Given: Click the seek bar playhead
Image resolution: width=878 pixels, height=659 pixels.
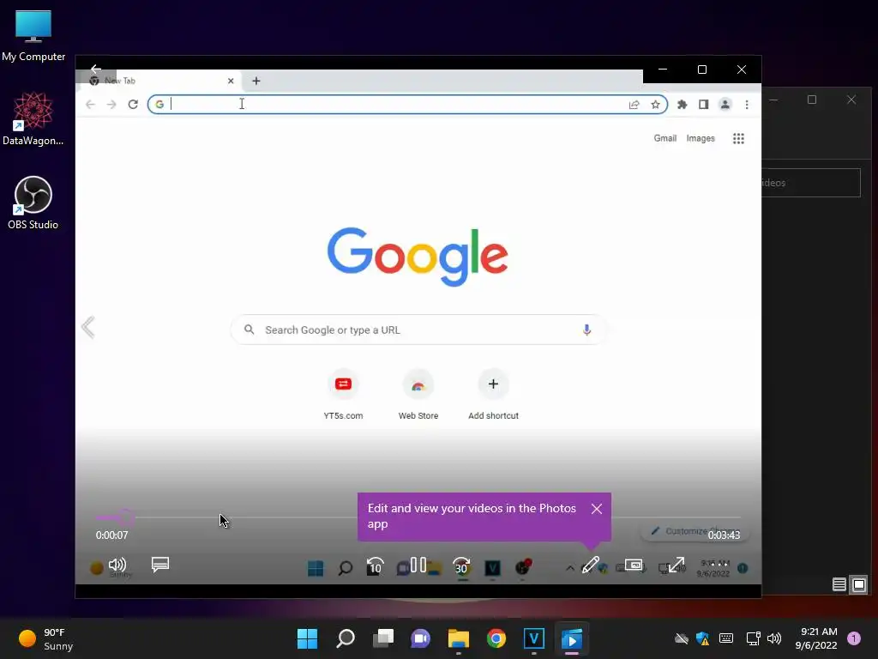Looking at the screenshot, I should (126, 517).
